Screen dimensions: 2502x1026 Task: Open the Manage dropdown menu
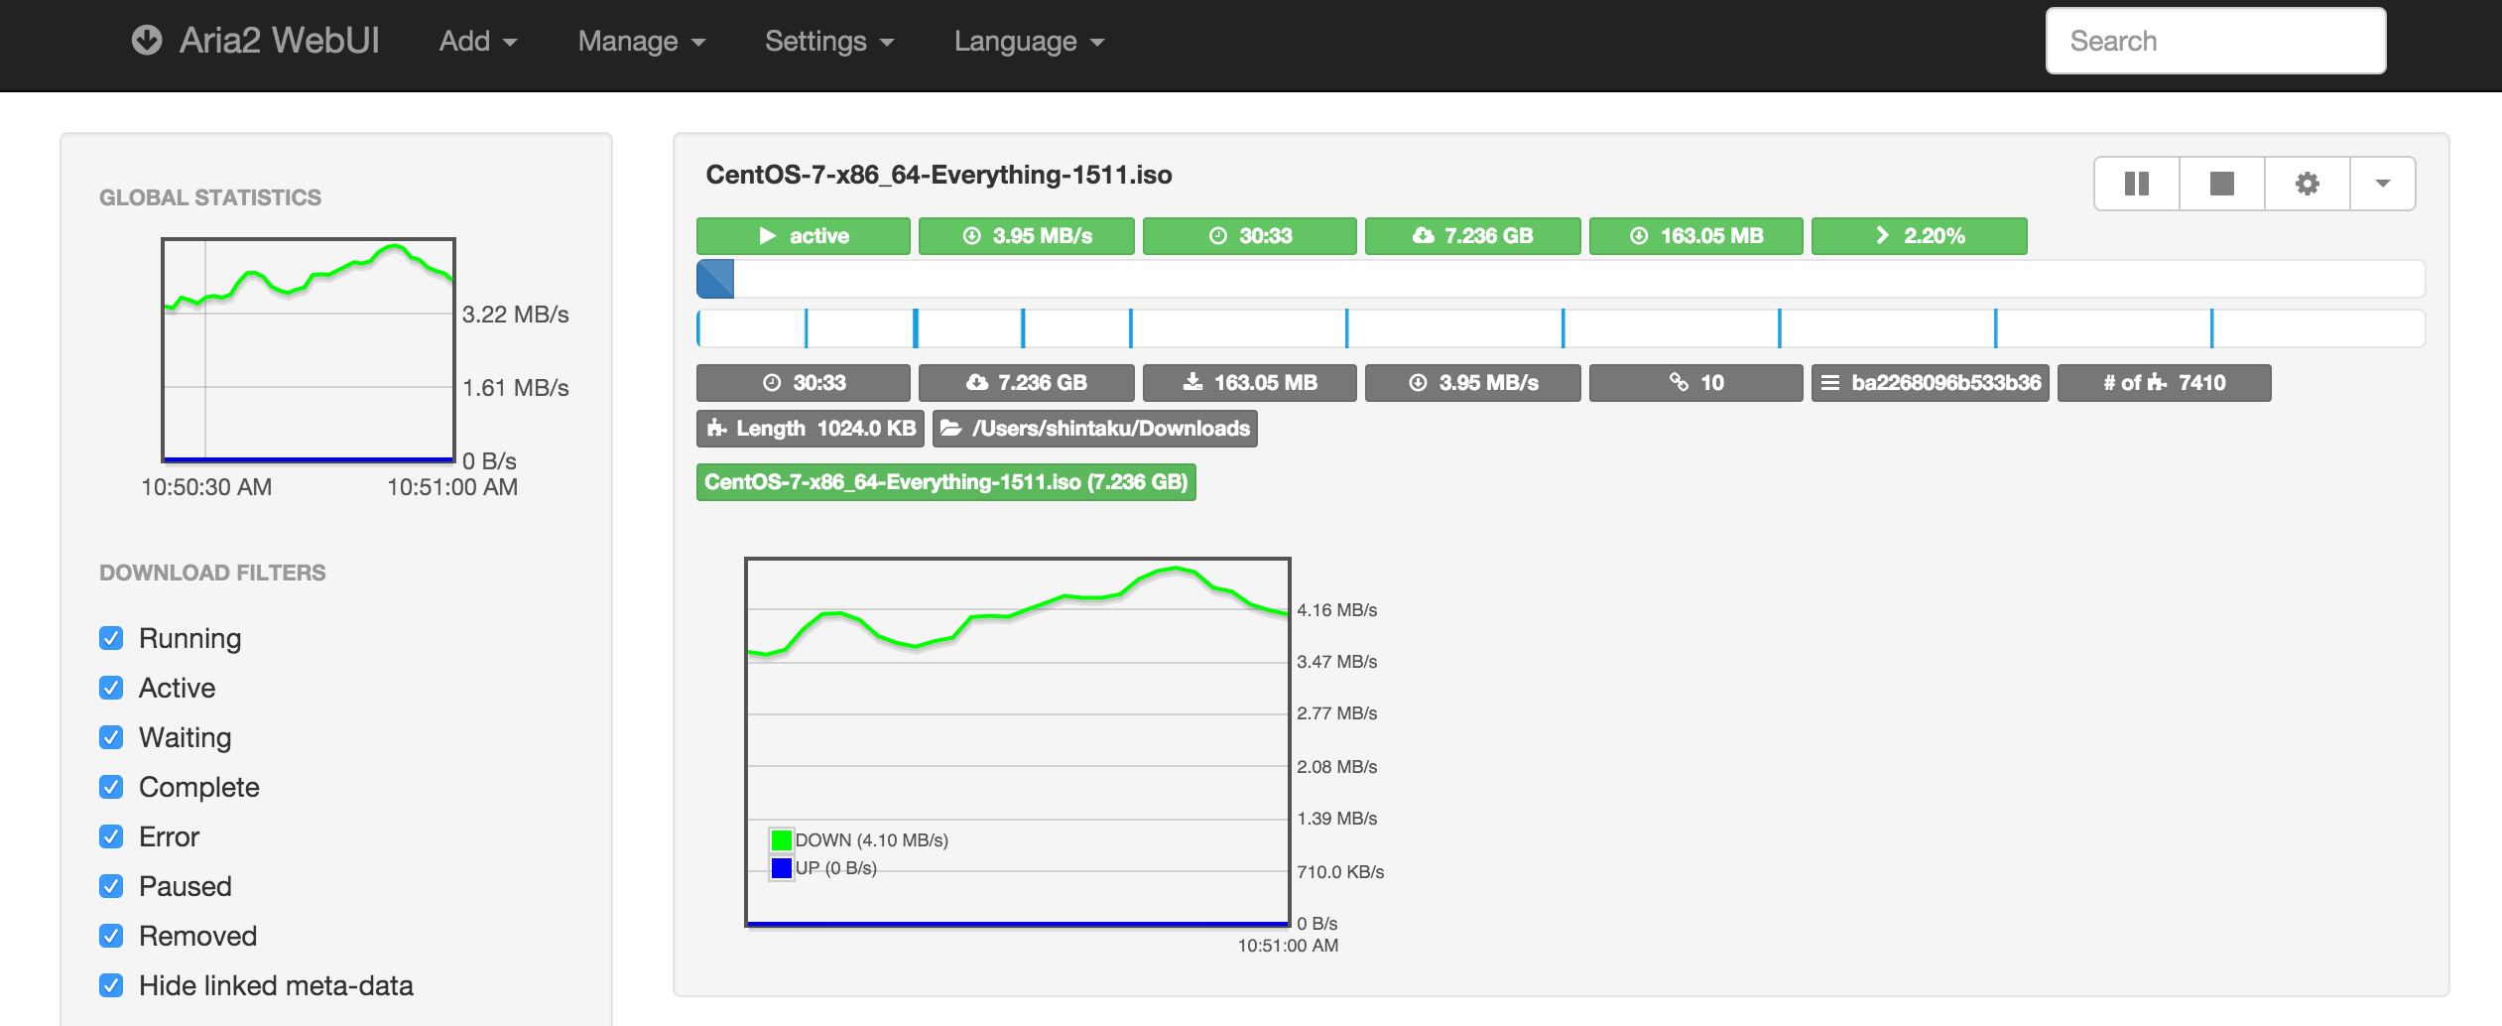pyautogui.click(x=642, y=42)
